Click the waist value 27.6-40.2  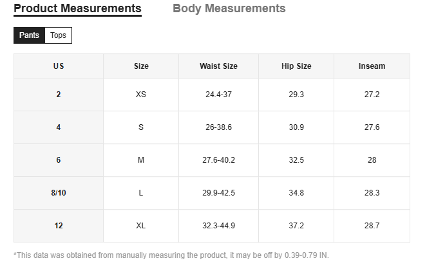pyautogui.click(x=218, y=160)
